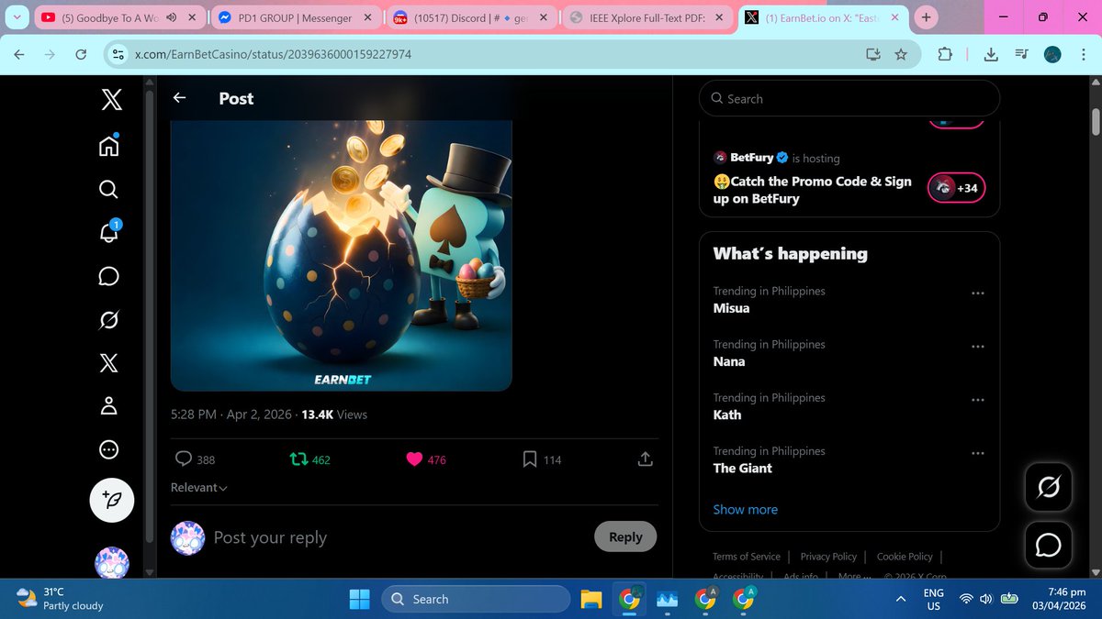Open Chrome extensions puzzle icon
1102x619 pixels.
click(944, 55)
